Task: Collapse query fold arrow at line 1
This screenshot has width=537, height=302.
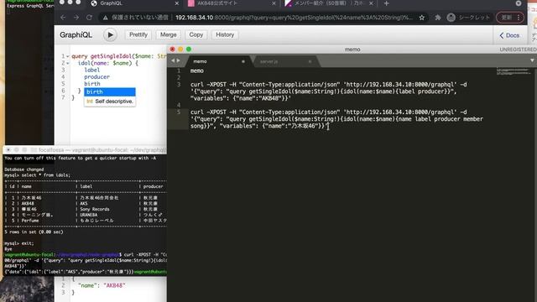Action: click(x=68, y=56)
